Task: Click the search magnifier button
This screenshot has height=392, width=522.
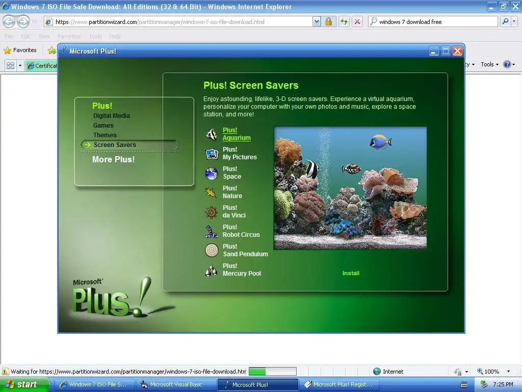Action: [505, 21]
